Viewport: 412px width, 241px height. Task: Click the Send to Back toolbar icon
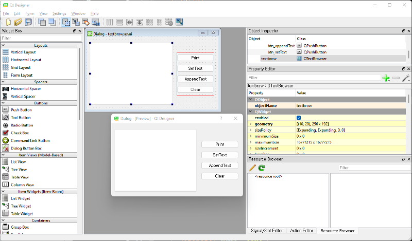click(42, 22)
